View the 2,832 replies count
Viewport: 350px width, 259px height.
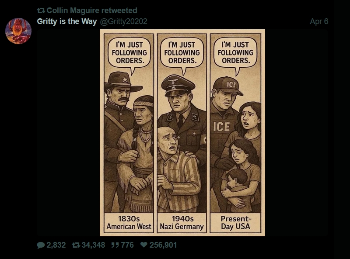pos(56,245)
